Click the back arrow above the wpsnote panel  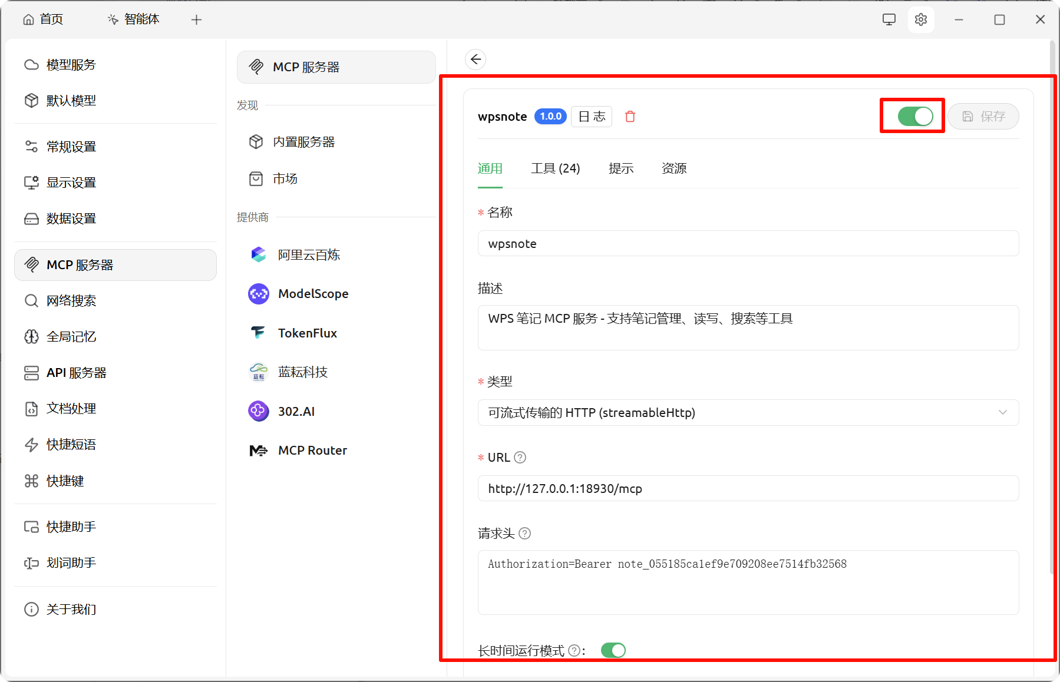pyautogui.click(x=475, y=59)
